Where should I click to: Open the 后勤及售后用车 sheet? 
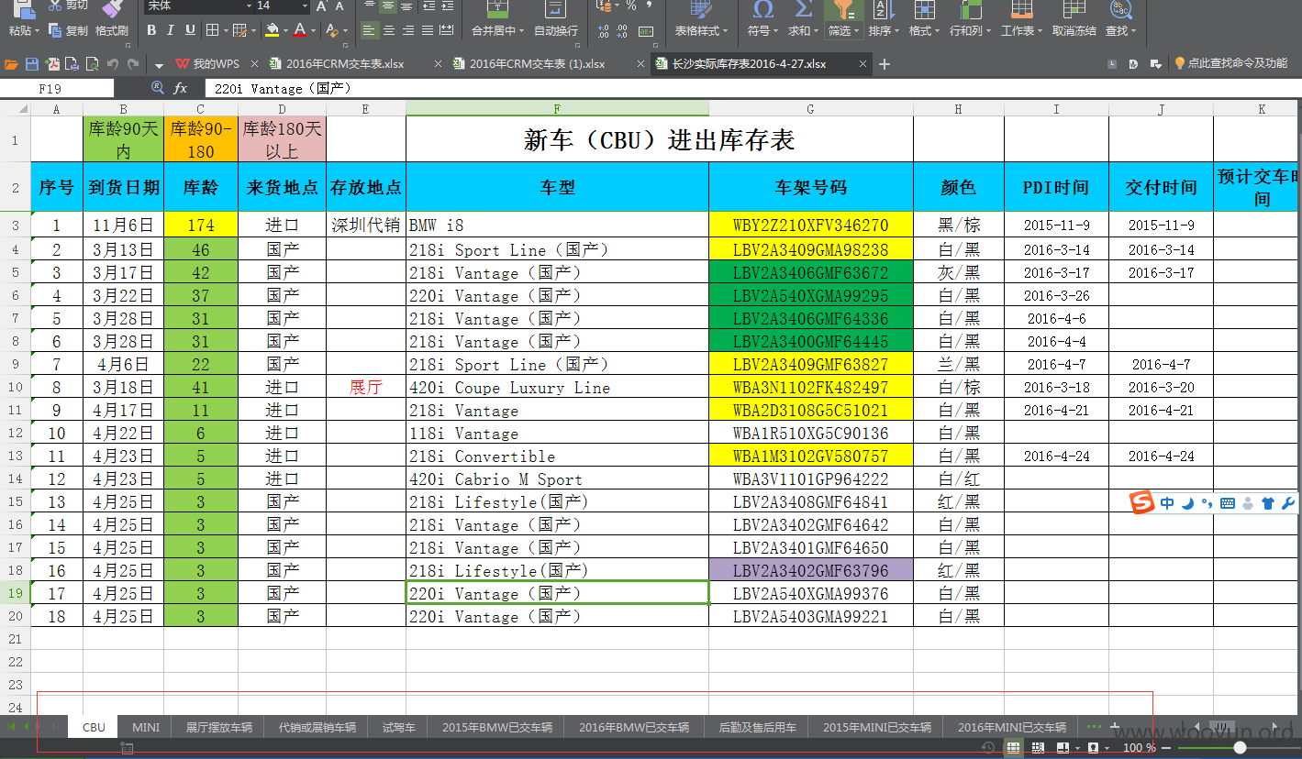coord(757,727)
